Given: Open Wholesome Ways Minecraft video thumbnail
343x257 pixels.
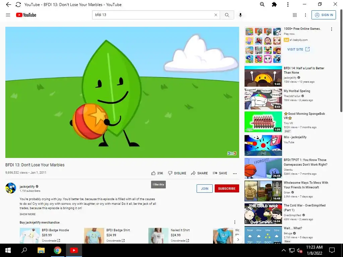Looking at the screenshot, I should click(263, 191).
